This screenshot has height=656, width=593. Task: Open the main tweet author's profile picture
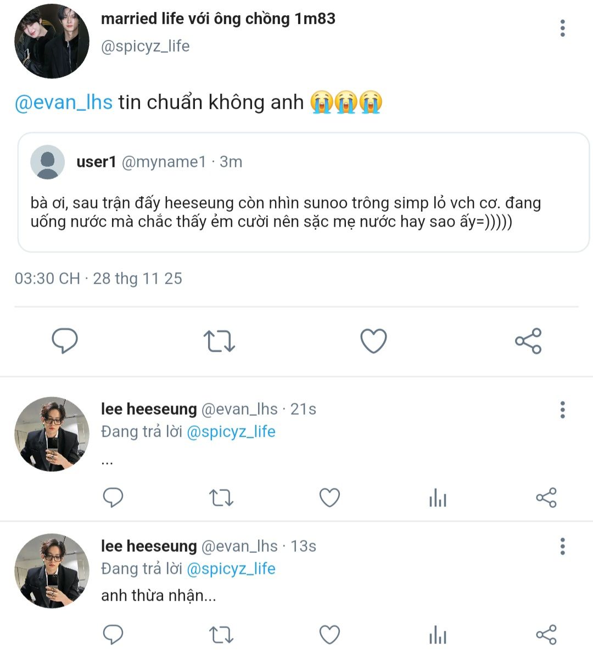(x=52, y=42)
